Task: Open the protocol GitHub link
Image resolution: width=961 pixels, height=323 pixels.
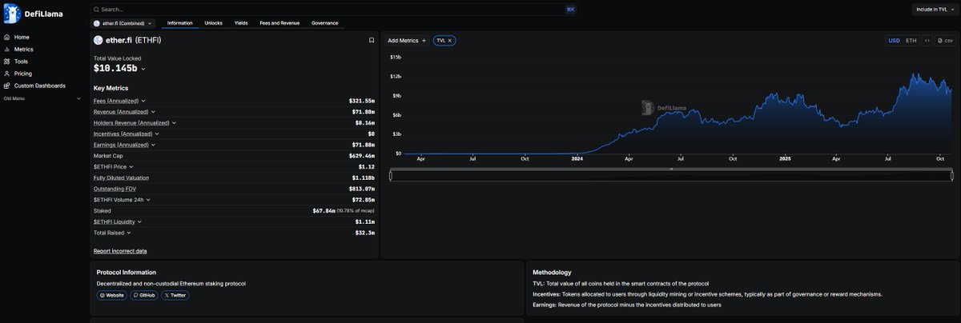Action: pos(144,295)
